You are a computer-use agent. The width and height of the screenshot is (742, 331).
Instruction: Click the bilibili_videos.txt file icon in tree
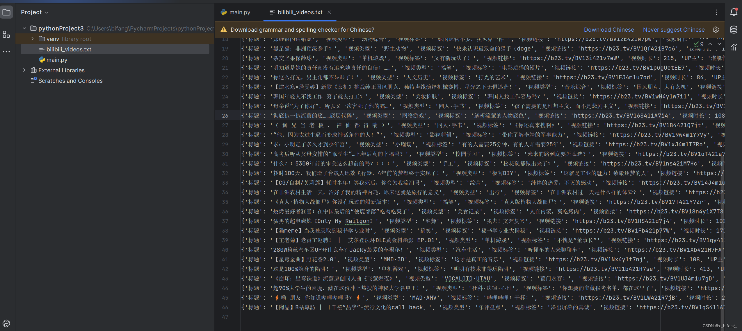[42, 49]
